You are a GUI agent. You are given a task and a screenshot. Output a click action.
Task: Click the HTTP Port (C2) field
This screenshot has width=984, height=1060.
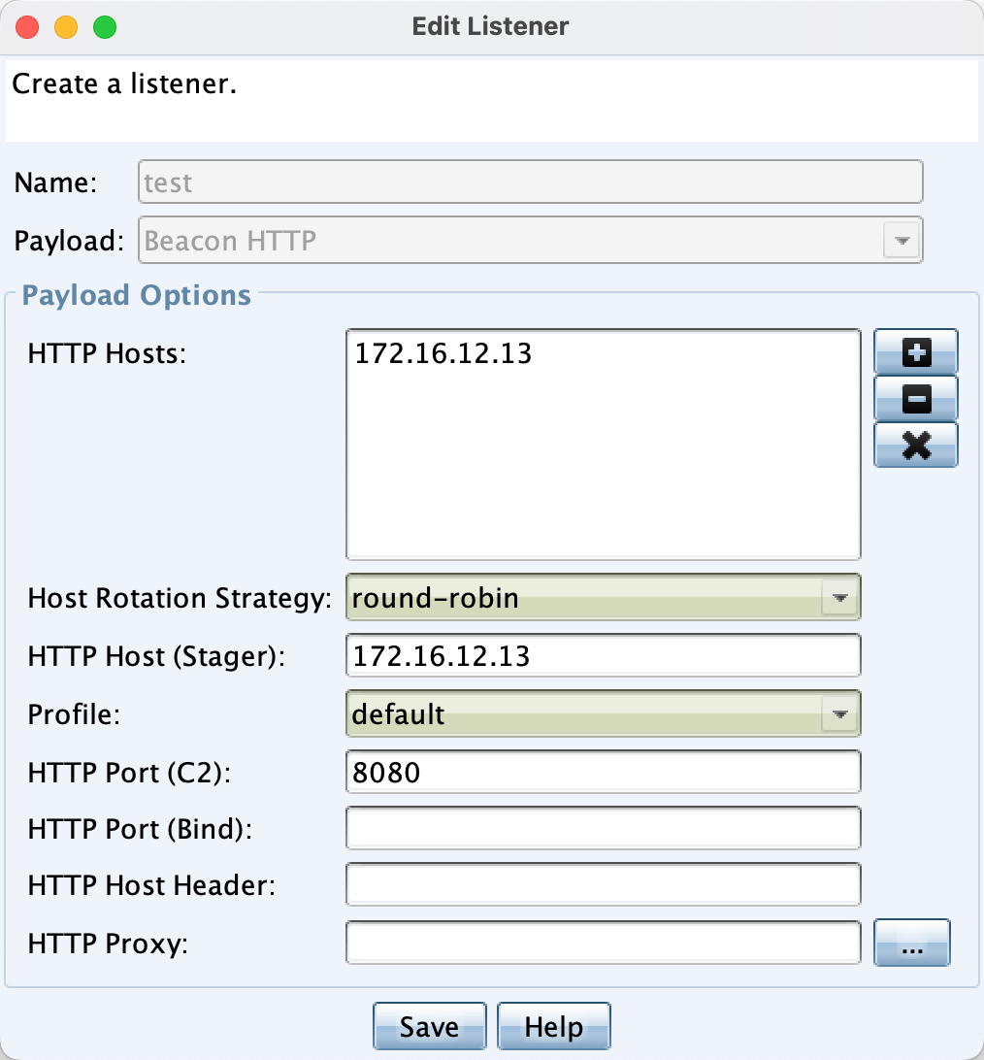click(602, 772)
